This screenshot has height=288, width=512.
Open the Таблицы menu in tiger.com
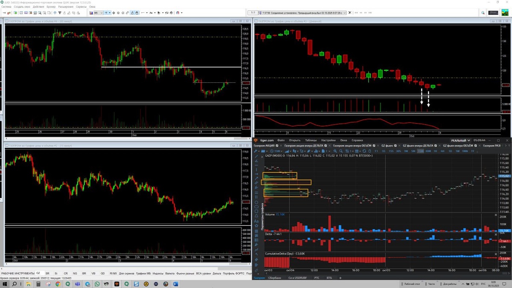pyautogui.click(x=311, y=140)
